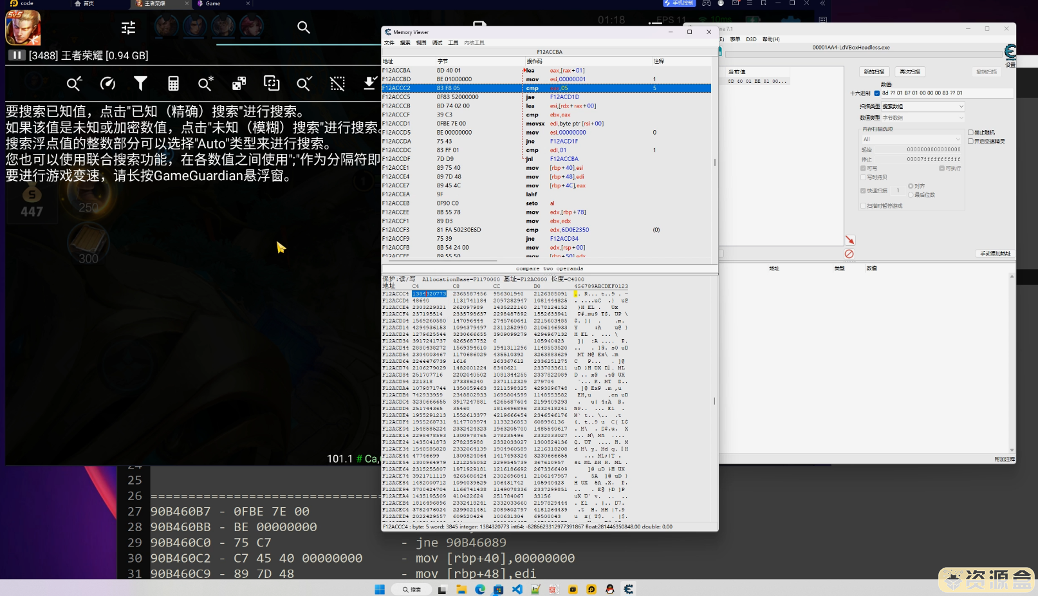Open GameGuardian settings sliders icon
The width and height of the screenshot is (1038, 596).
(x=128, y=28)
